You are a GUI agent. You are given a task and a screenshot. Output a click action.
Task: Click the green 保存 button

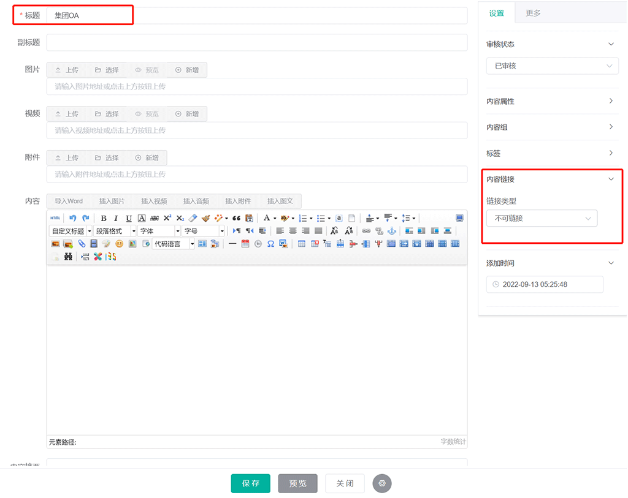coord(250,483)
